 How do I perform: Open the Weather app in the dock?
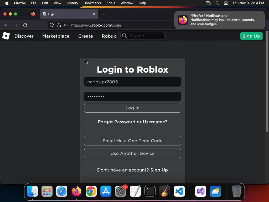[x=215, y=191]
